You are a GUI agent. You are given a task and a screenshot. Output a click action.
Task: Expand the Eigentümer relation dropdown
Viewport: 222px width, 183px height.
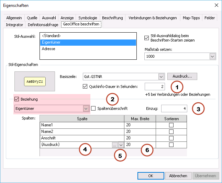coord(86,108)
